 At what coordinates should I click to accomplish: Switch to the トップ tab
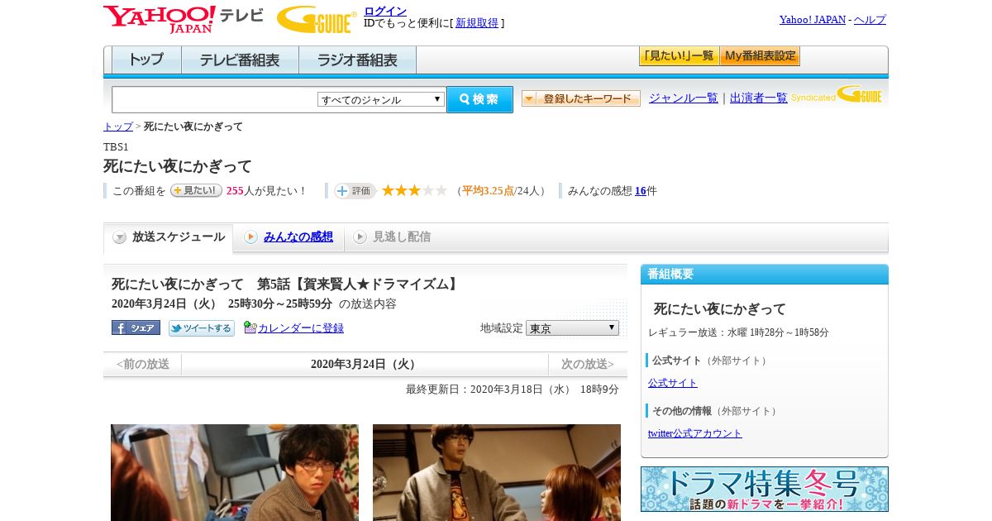[x=146, y=60]
